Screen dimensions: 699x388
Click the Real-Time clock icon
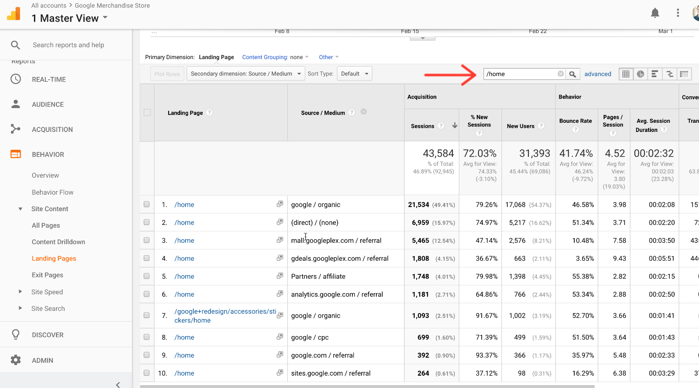point(16,79)
